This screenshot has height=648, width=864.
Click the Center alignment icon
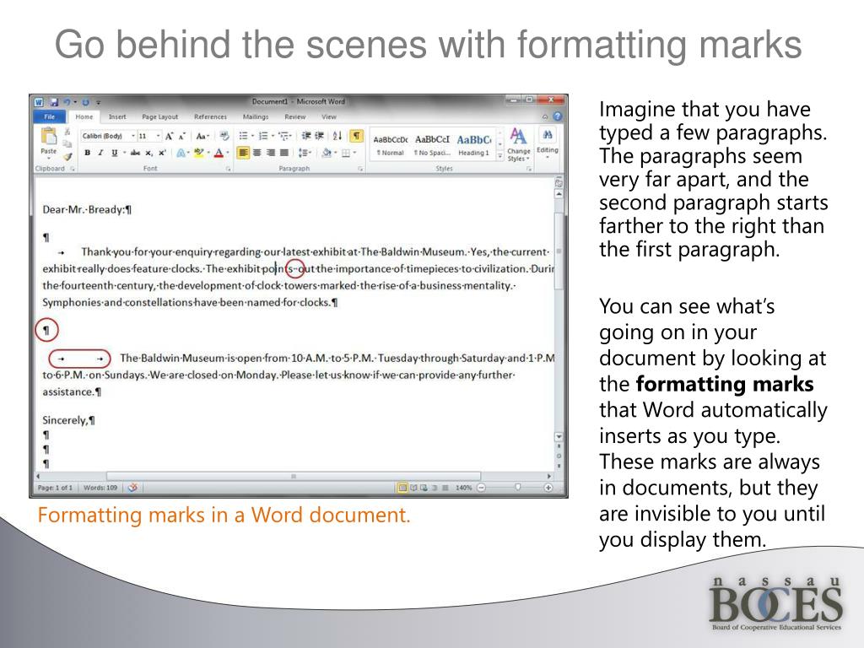[x=256, y=153]
